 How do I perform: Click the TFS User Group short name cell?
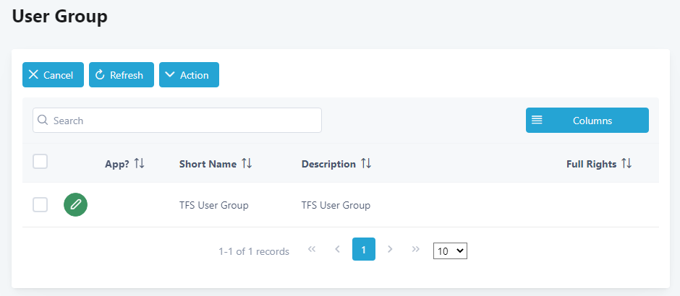tap(214, 205)
